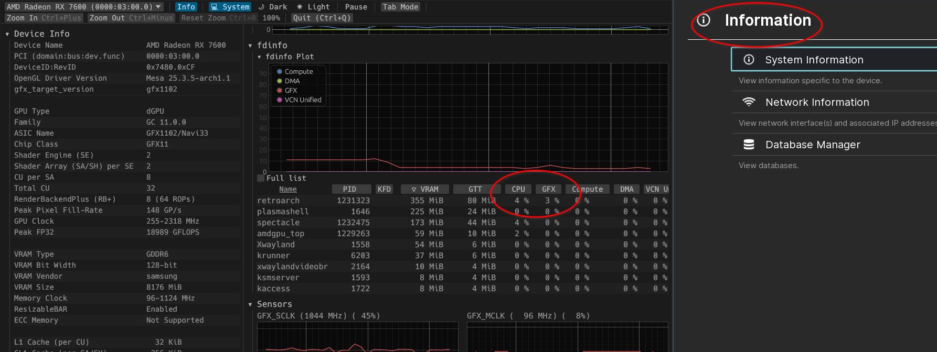The width and height of the screenshot is (937, 352).
Task: Click the Network Information wifi icon
Action: tap(749, 102)
